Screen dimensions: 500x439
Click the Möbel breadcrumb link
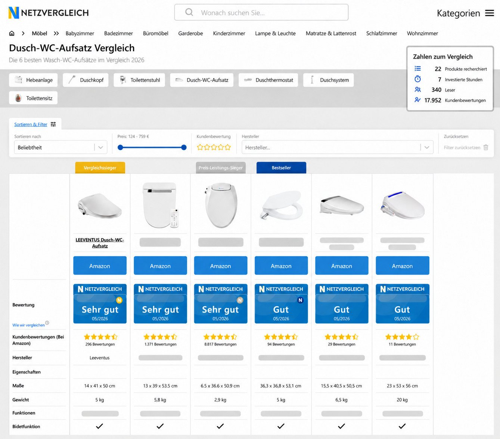39,33
